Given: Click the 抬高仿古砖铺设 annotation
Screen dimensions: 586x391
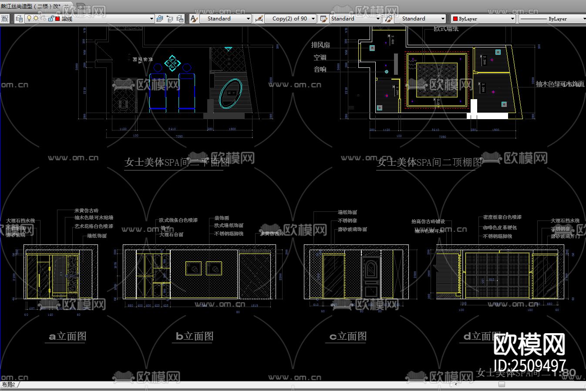Looking at the screenshot, I should tap(428, 221).
